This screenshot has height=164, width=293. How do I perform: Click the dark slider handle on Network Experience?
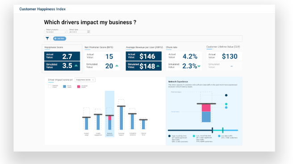(x=212, y=130)
